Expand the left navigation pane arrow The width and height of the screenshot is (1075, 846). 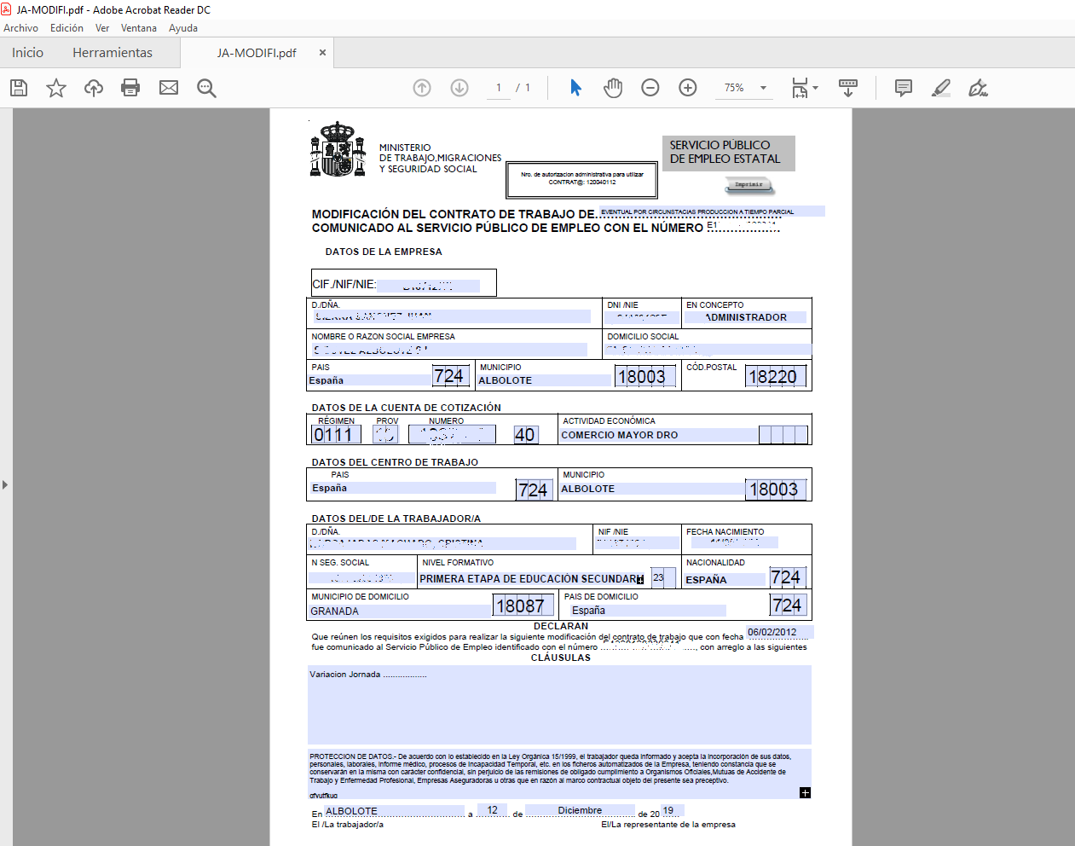[5, 484]
